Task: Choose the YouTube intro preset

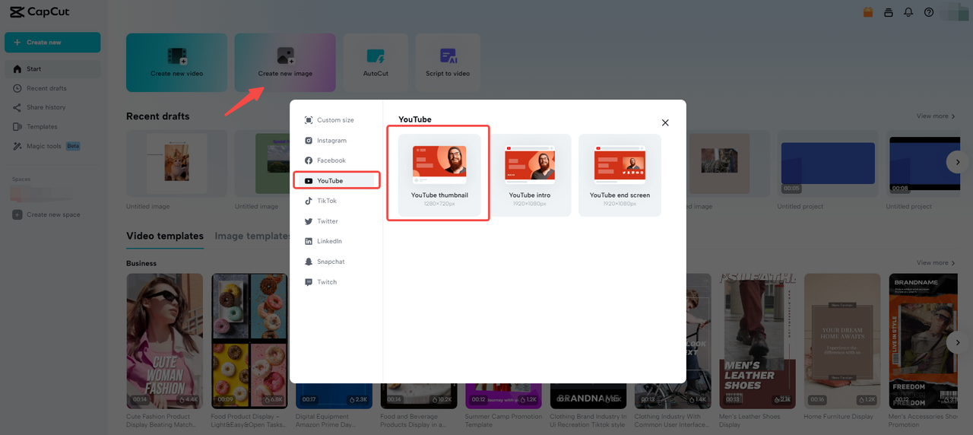Action: pyautogui.click(x=530, y=176)
